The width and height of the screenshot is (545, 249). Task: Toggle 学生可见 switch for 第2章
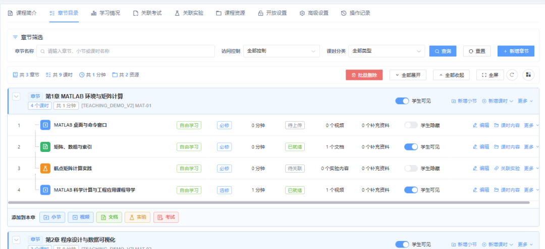(x=402, y=244)
